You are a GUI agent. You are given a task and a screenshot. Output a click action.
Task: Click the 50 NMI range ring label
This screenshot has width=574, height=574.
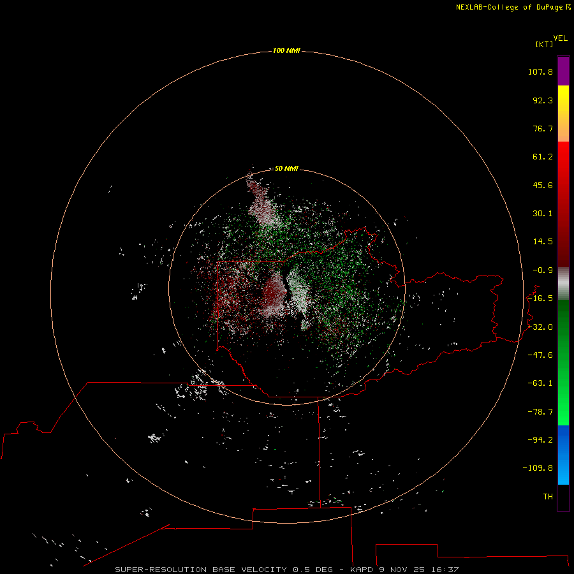point(286,168)
